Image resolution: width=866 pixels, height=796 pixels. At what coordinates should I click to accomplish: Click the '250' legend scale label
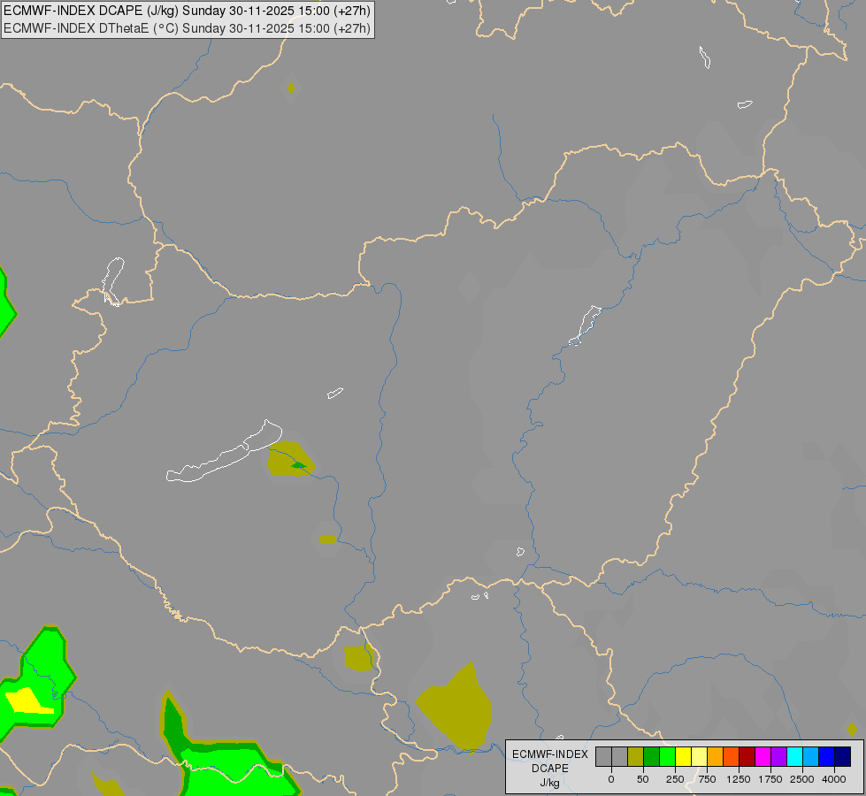coord(675,779)
